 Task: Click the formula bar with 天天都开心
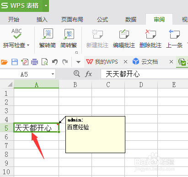coord(144,74)
